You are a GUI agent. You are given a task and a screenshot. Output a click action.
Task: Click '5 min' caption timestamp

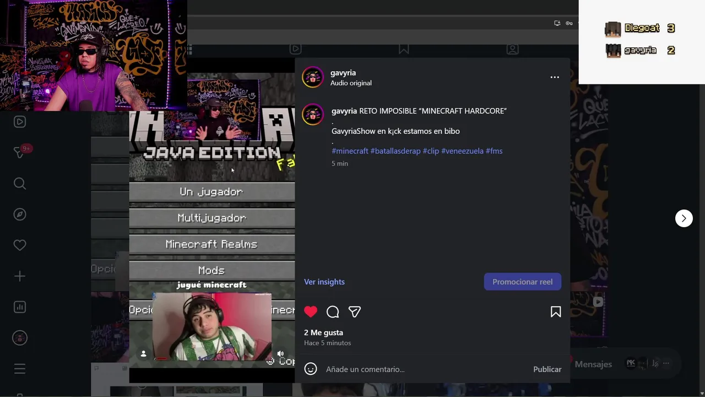340,164
